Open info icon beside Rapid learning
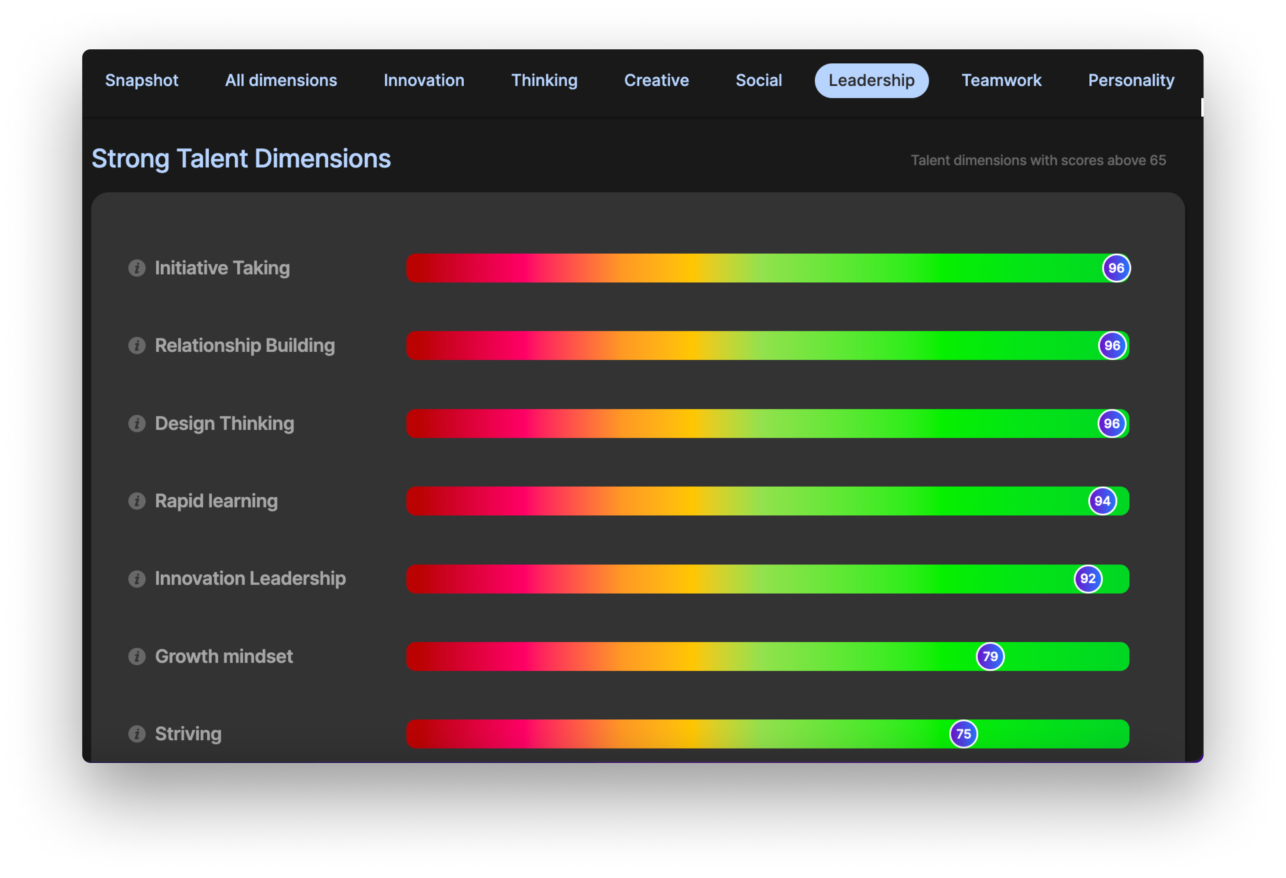This screenshot has width=1286, height=878. coord(136,501)
